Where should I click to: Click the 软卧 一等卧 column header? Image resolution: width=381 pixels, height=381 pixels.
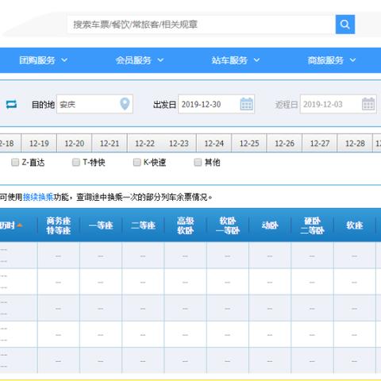coord(228,225)
